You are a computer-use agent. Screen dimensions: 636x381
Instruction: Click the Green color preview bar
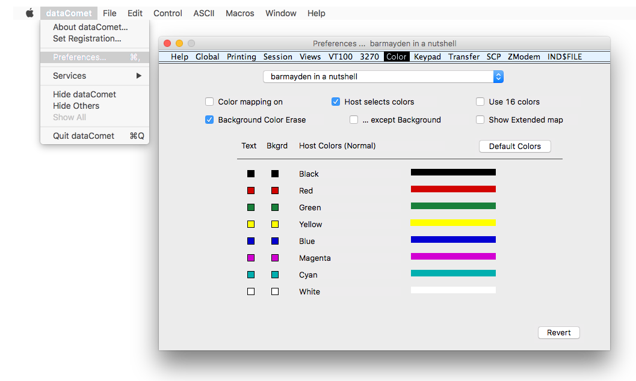[453, 206]
